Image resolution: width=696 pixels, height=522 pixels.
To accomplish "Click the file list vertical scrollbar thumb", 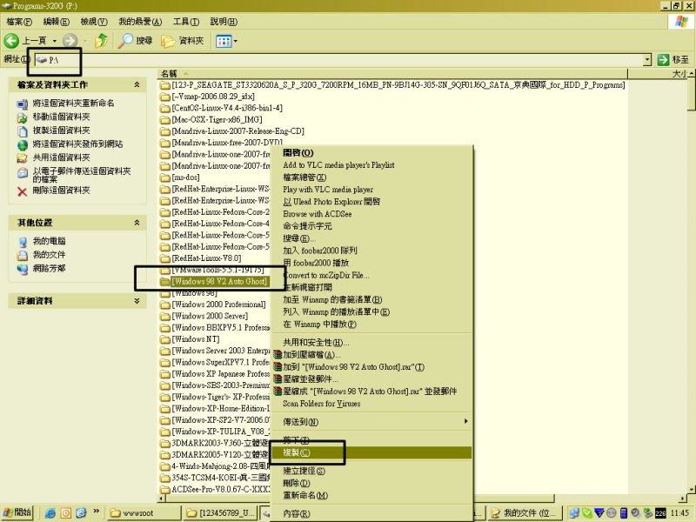I will click(x=691, y=94).
